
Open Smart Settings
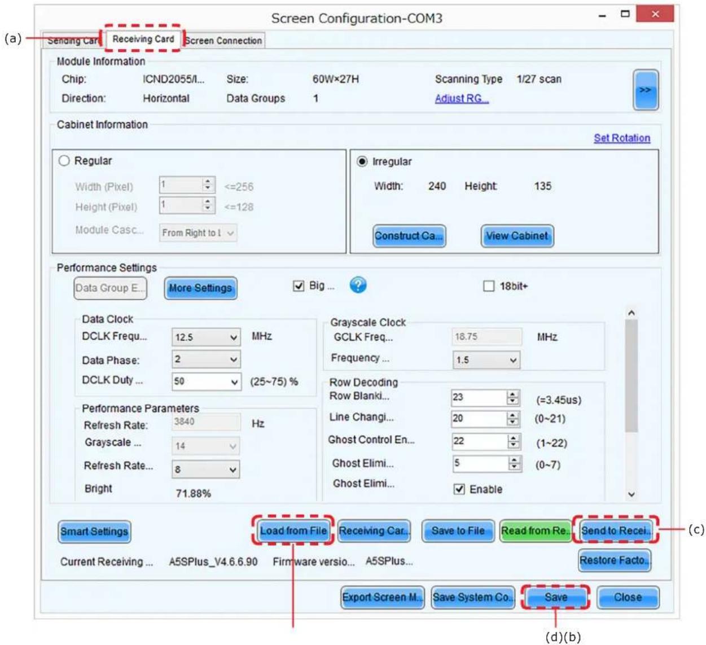coord(94,532)
